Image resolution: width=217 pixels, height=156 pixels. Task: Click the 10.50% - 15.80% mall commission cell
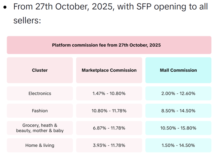tap(178, 128)
